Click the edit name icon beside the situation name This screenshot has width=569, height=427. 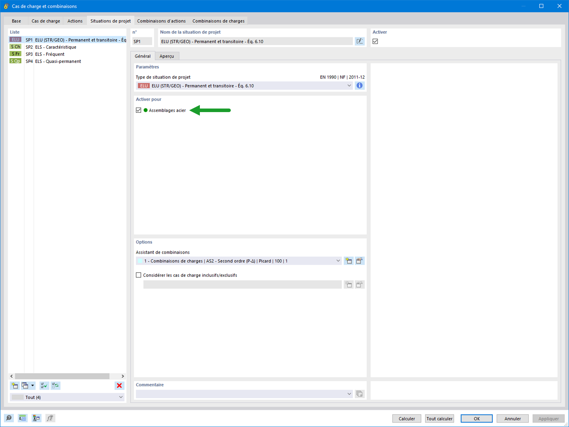[x=360, y=41]
